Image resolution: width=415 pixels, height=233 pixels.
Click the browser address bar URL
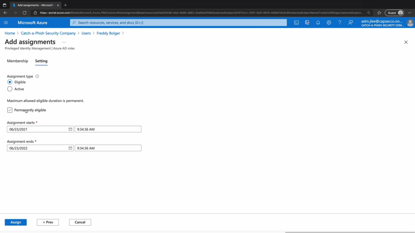201,13
